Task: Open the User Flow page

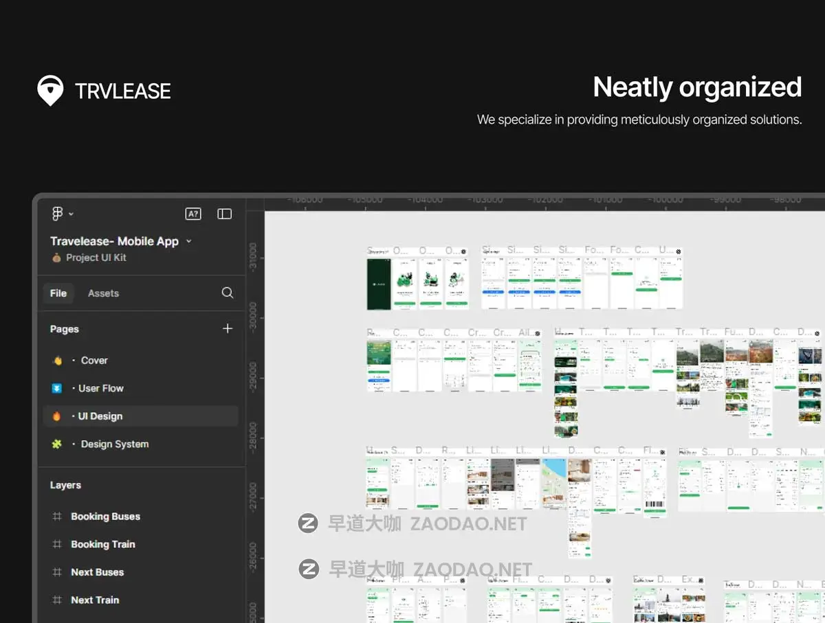Action: [100, 388]
